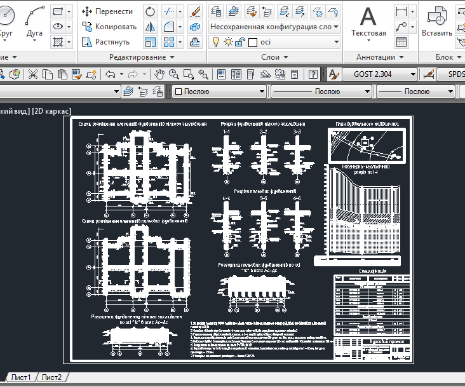
Task: Click the white 'Послою' color swatch box
Action: (x=179, y=92)
